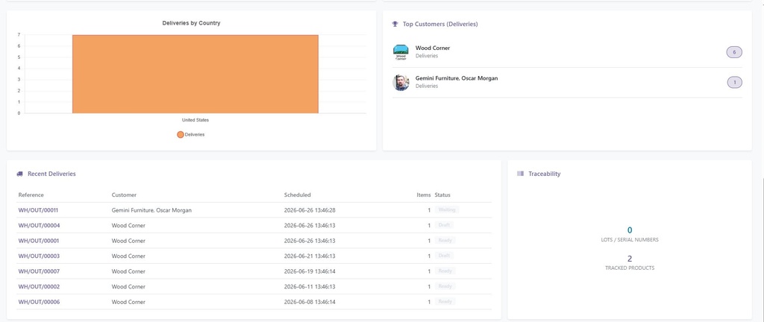Click the Reference column header
The image size is (764, 322).
31,195
